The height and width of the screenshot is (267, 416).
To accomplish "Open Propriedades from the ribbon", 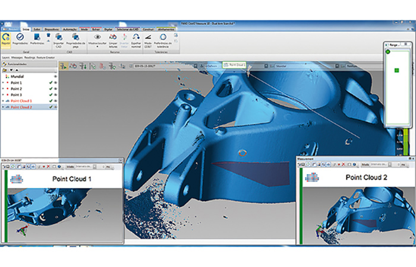I will (20, 37).
